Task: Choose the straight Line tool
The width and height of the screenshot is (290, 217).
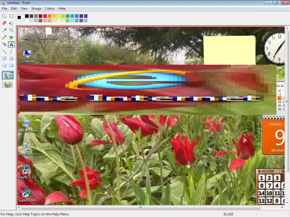Action: pyautogui.click(x=4, y=51)
